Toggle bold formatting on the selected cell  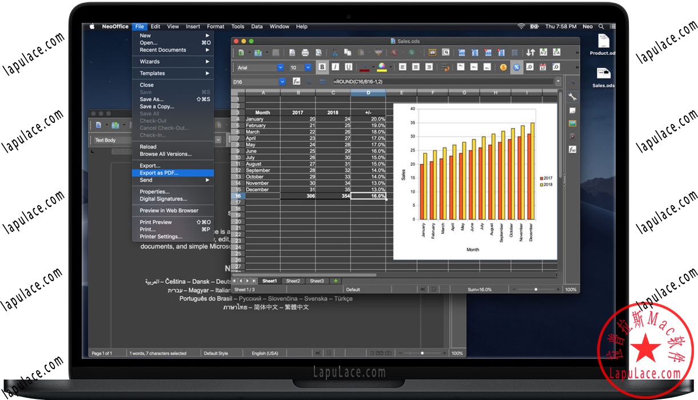tap(322, 67)
